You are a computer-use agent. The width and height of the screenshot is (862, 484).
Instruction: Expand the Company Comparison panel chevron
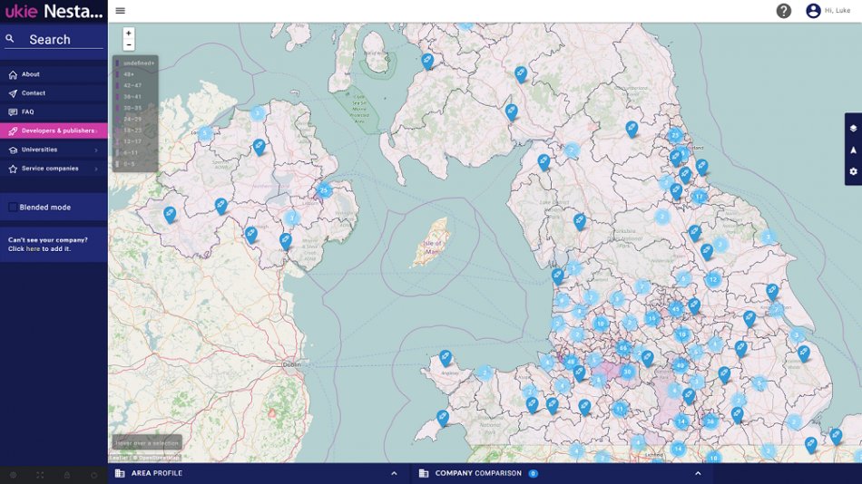point(698,473)
